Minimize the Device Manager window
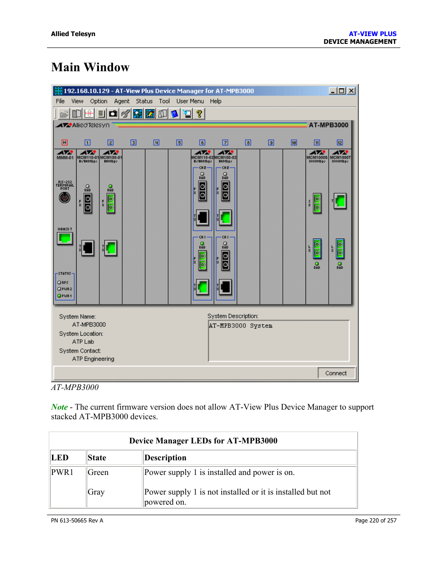Screen dimensions: 435x564 tap(333, 91)
